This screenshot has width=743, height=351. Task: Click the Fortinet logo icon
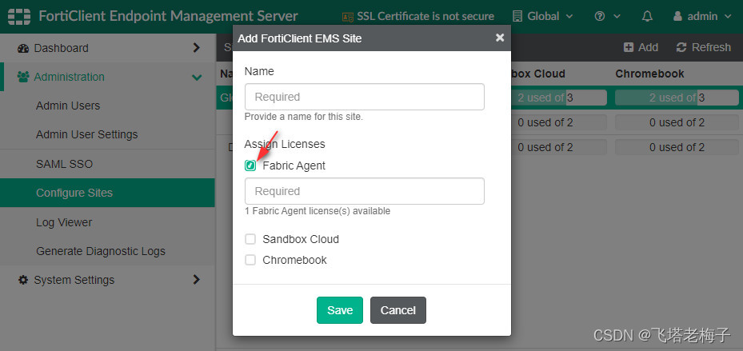(x=19, y=17)
